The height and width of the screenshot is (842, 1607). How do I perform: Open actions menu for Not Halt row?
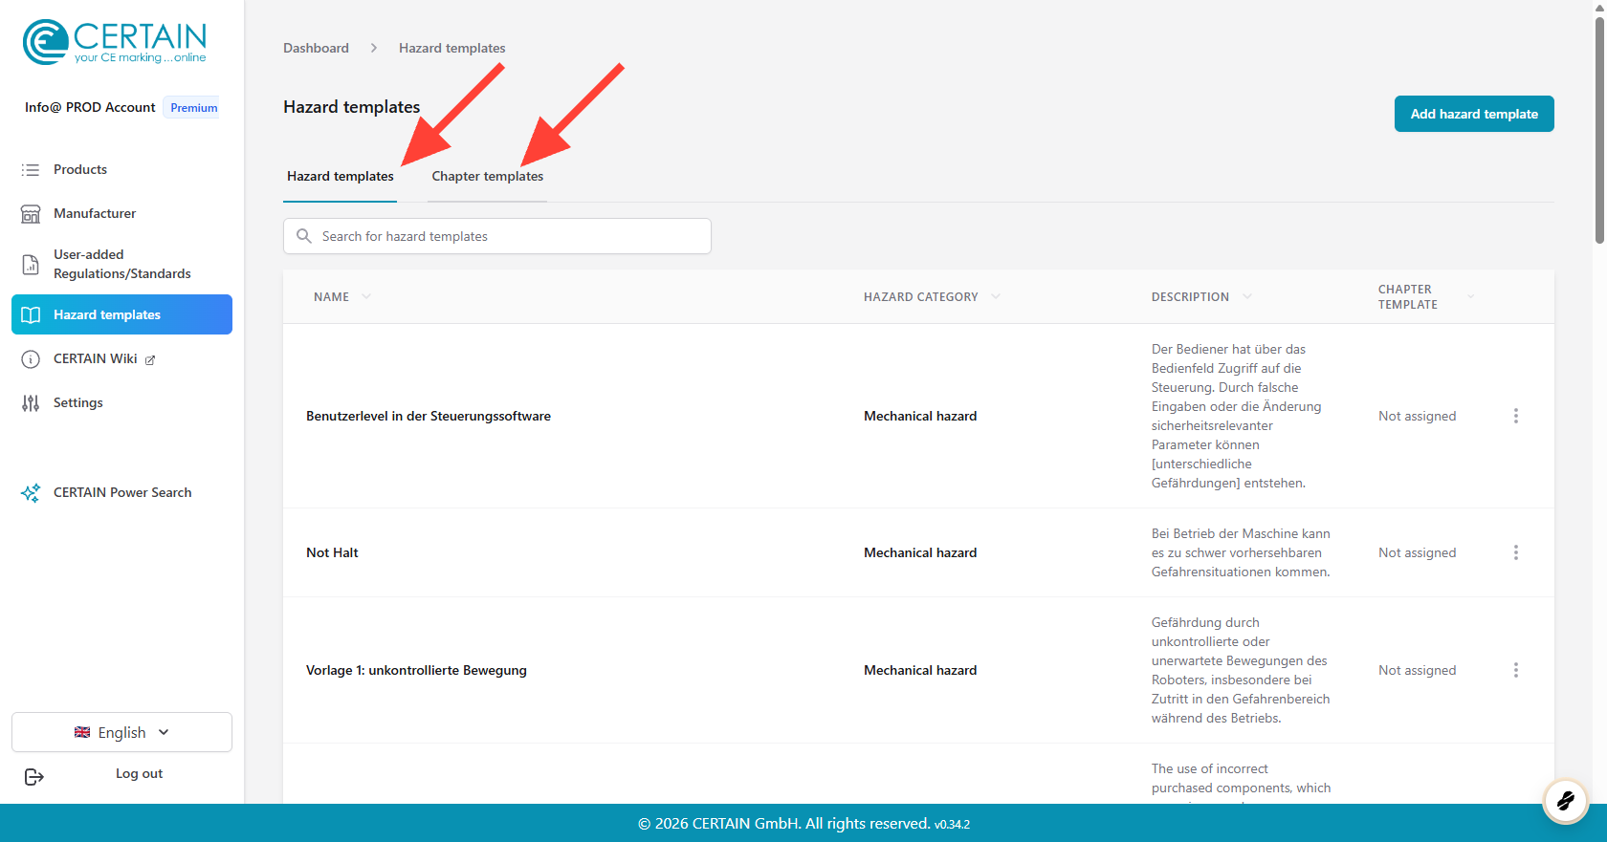[1516, 552]
